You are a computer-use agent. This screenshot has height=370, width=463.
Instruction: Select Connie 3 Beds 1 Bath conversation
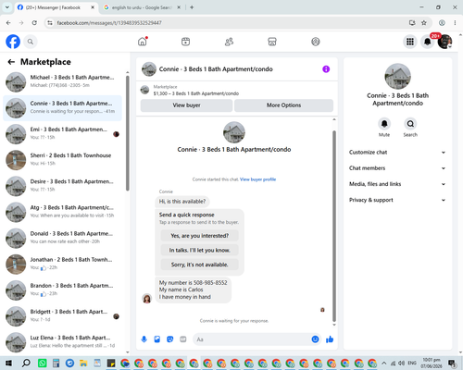click(x=63, y=108)
